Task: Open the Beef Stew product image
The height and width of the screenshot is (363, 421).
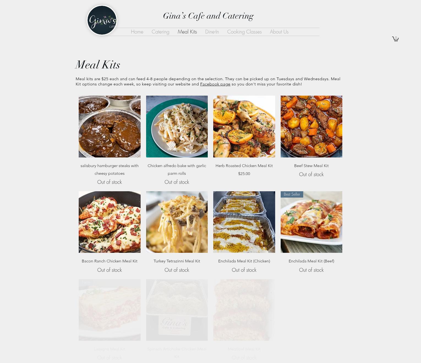Action: tap(311, 126)
